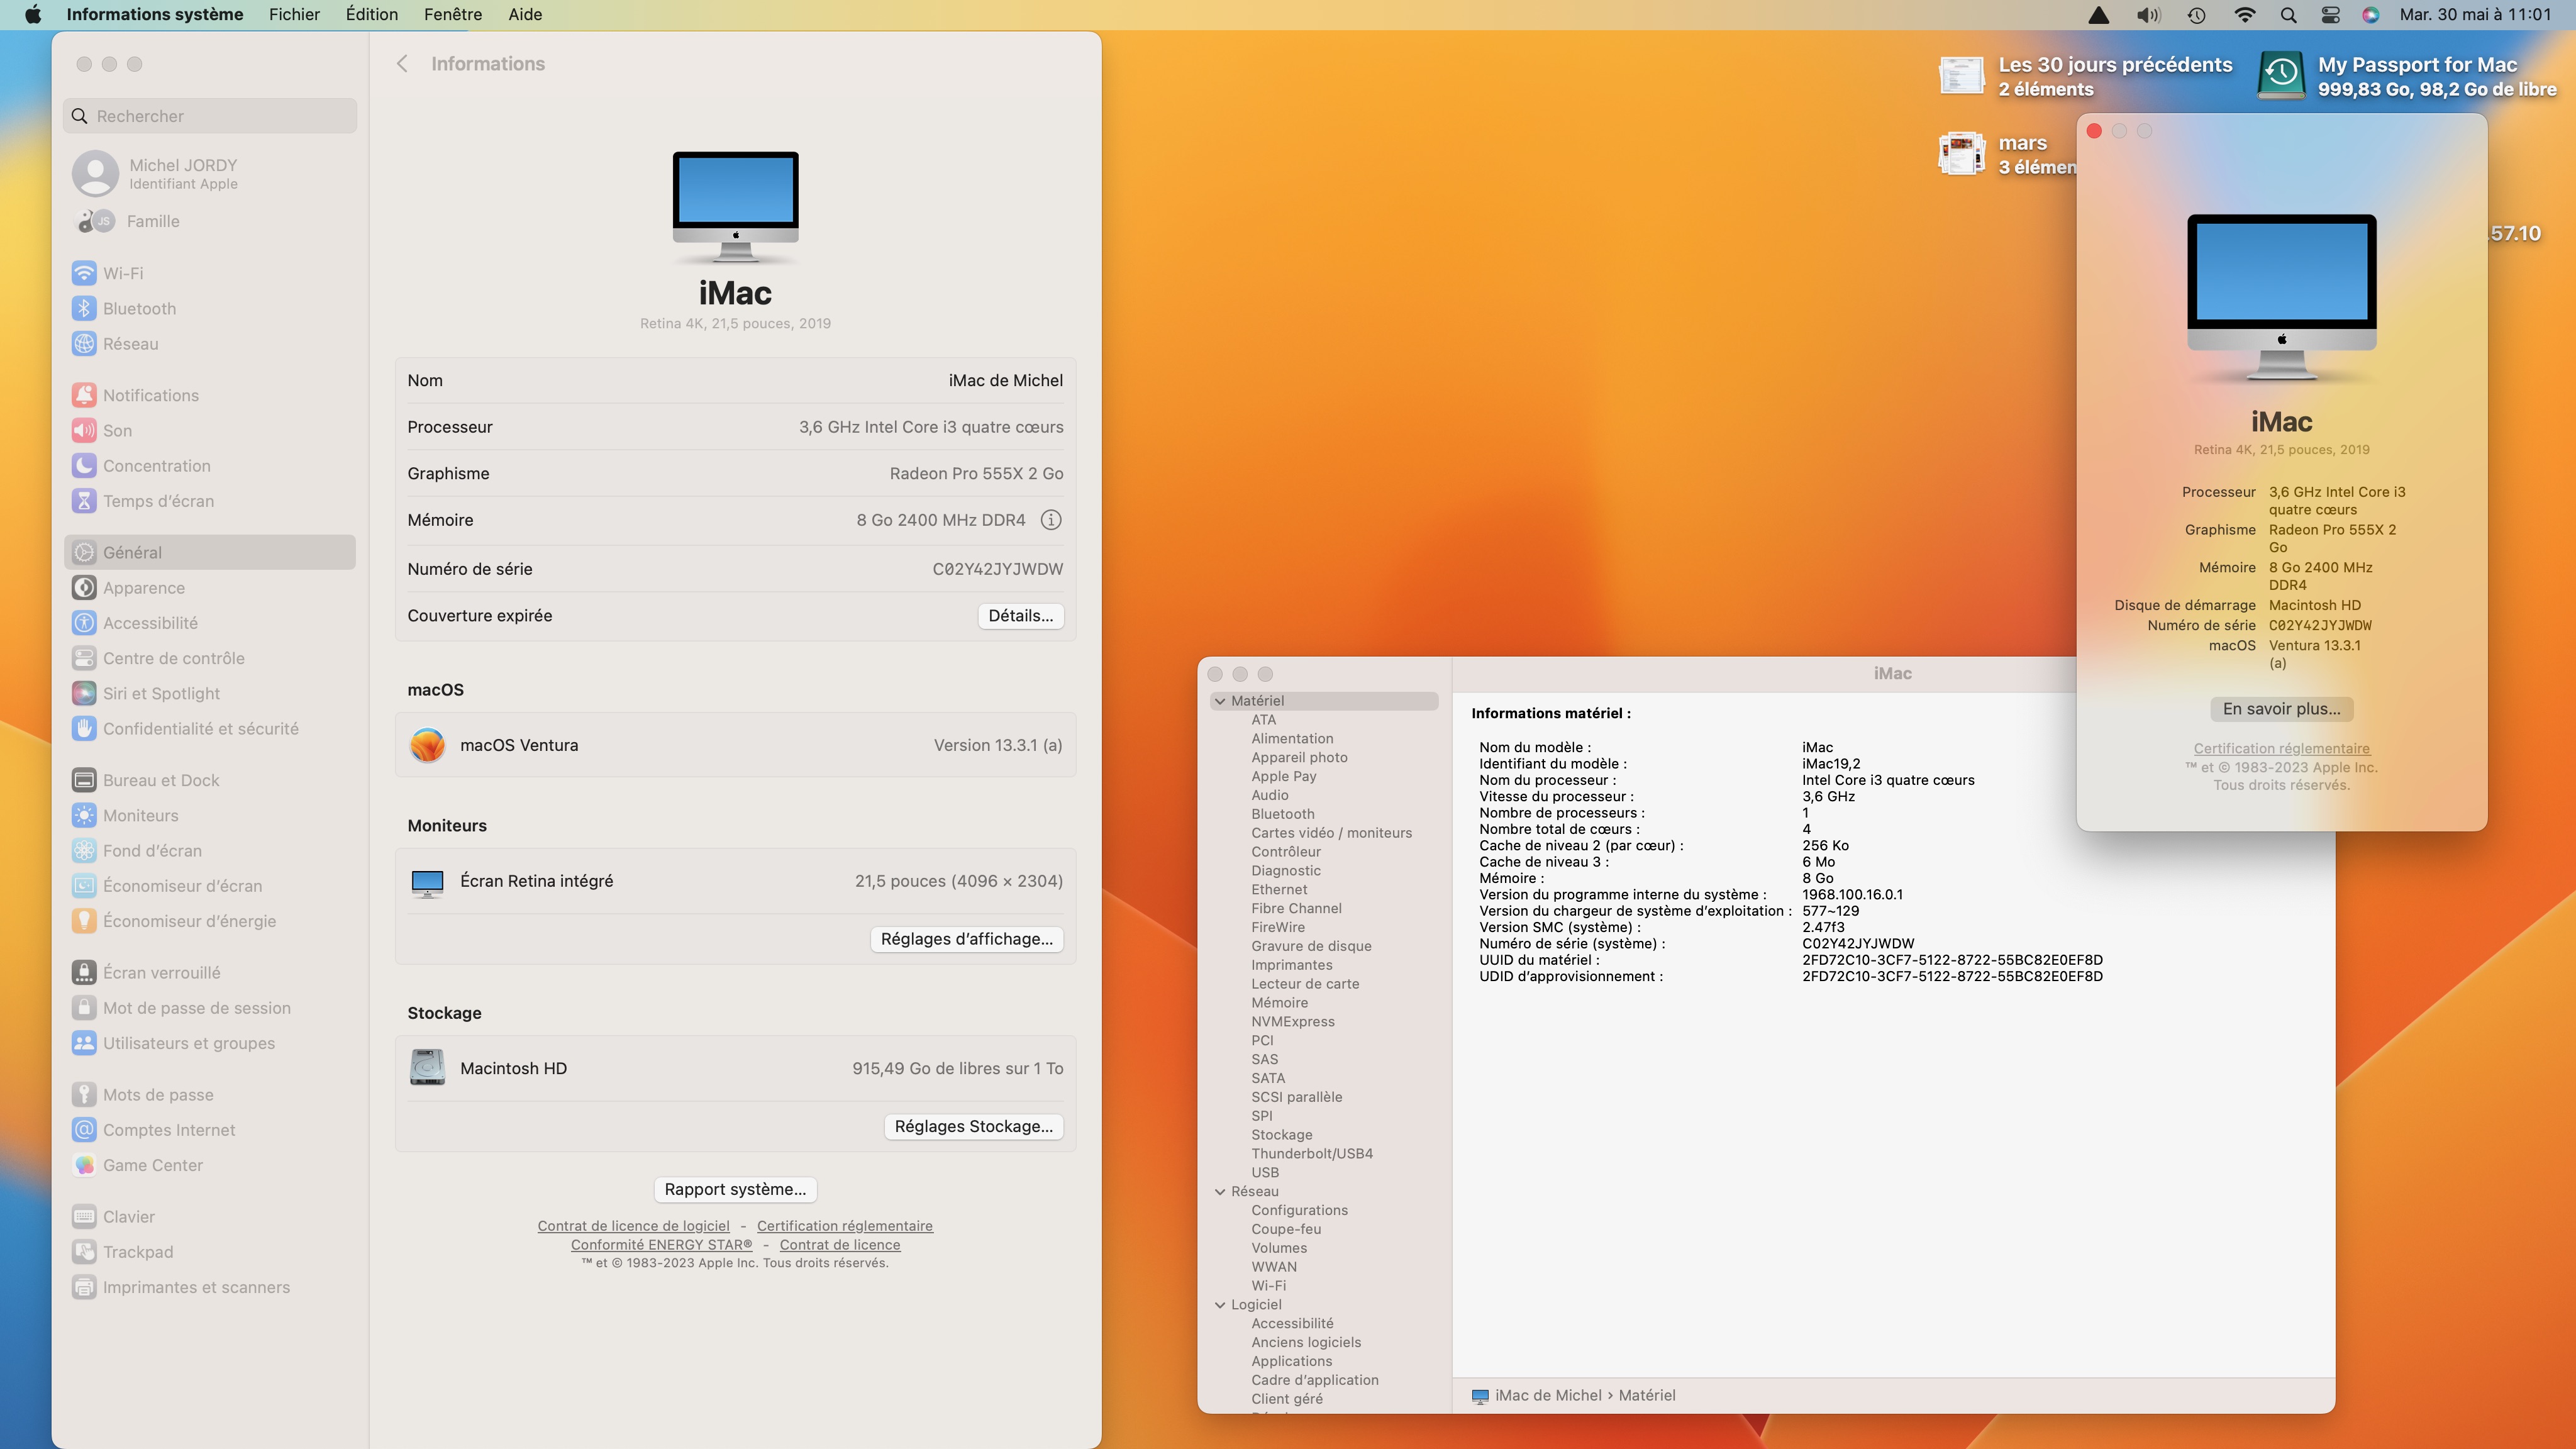Open Les 30 jours précédents desktop stack
Screen dimensions: 2576x1449
click(2084, 76)
